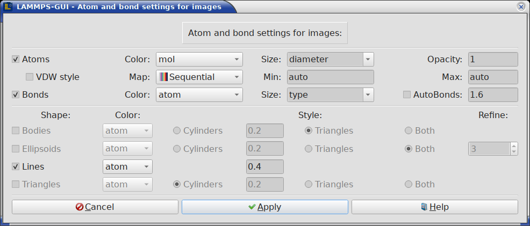Open Help with the Help button

(434, 207)
